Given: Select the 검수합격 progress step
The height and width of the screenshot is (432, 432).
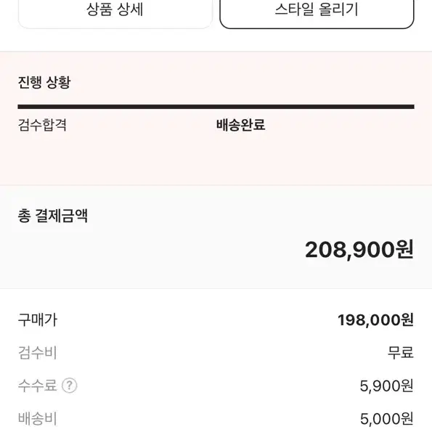Looking at the screenshot, I should tap(42, 125).
